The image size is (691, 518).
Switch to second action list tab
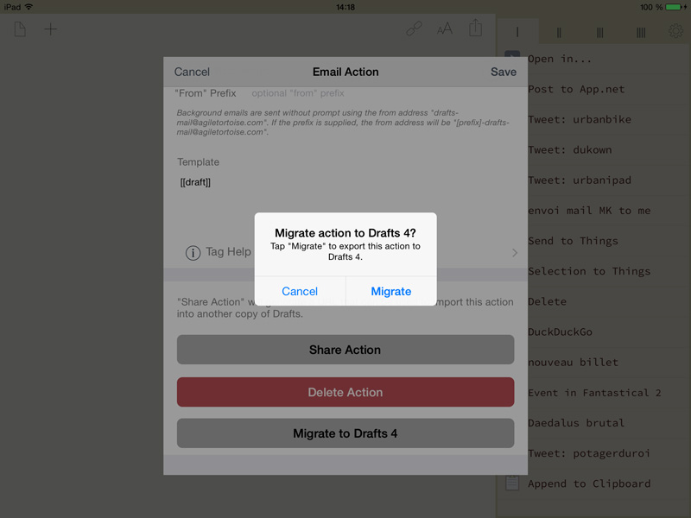tap(559, 32)
